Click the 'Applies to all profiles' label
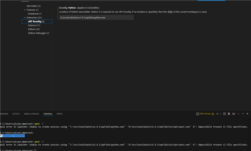The image size is (251, 151). (x=88, y=8)
